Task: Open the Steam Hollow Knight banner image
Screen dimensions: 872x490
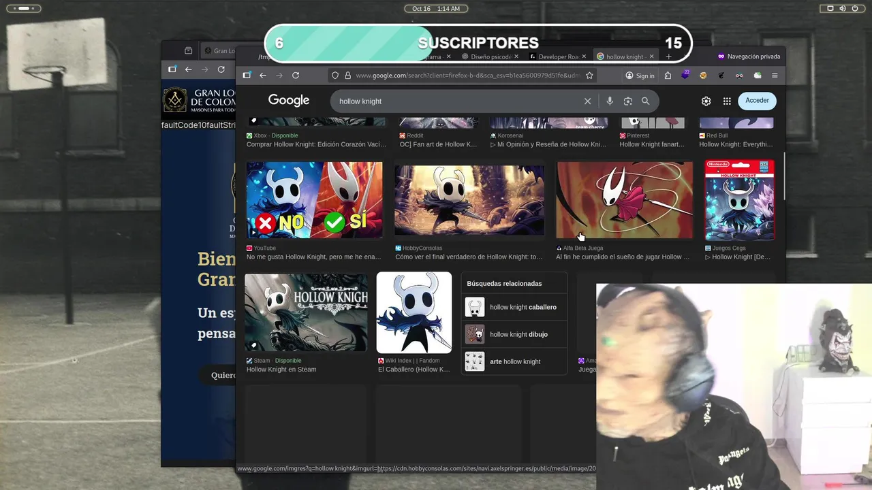Action: coord(306,313)
